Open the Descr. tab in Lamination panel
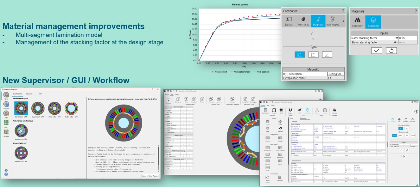 click(x=289, y=21)
